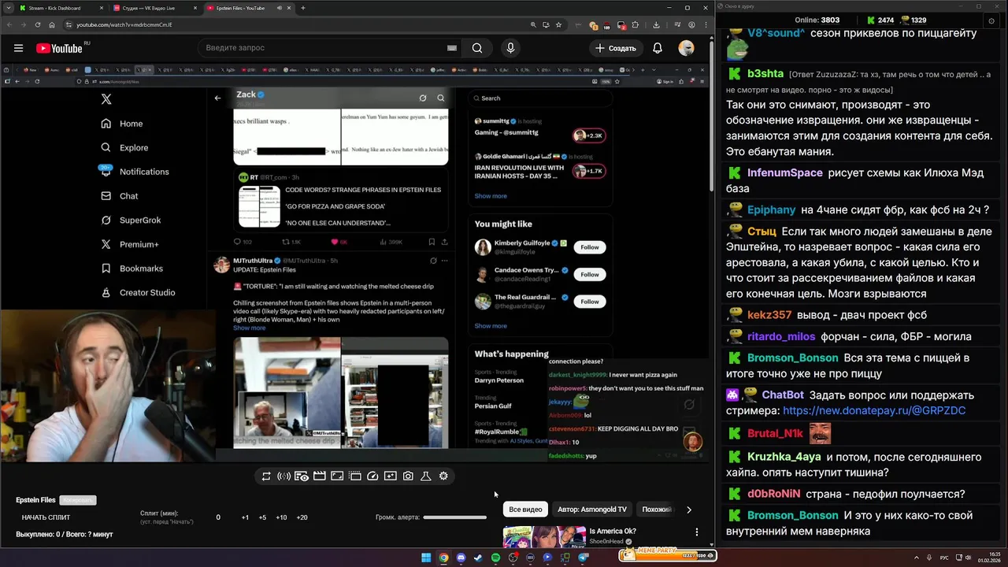
Task: Select the Все видео filter chip
Action: pyautogui.click(x=525, y=510)
